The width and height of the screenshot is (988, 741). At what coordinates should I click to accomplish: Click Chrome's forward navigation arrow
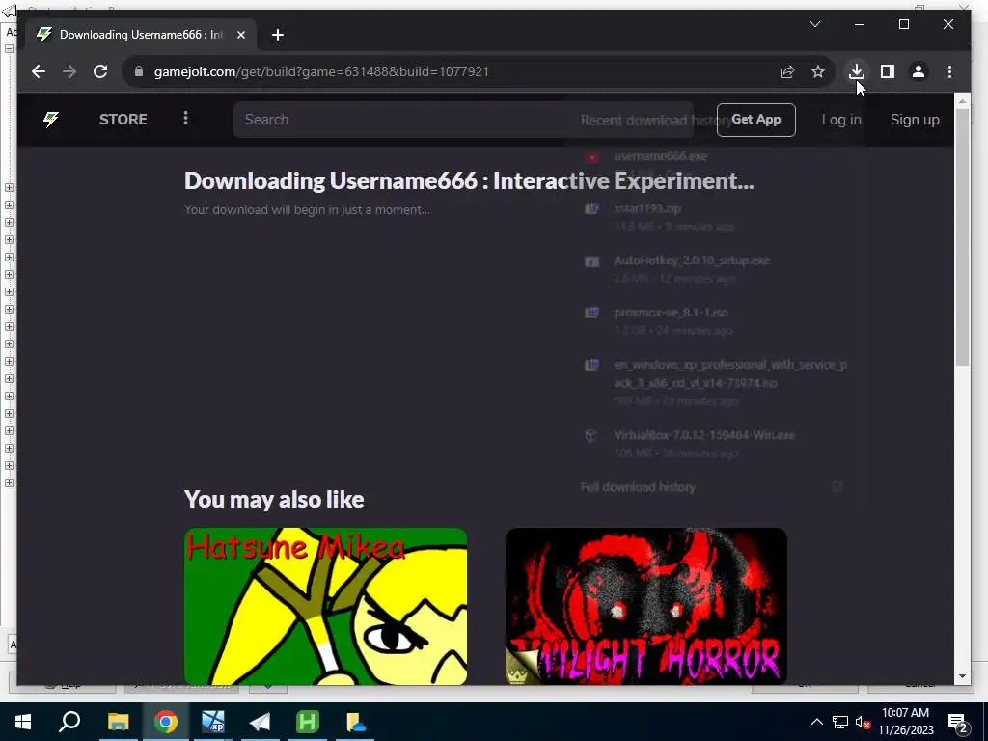click(69, 71)
